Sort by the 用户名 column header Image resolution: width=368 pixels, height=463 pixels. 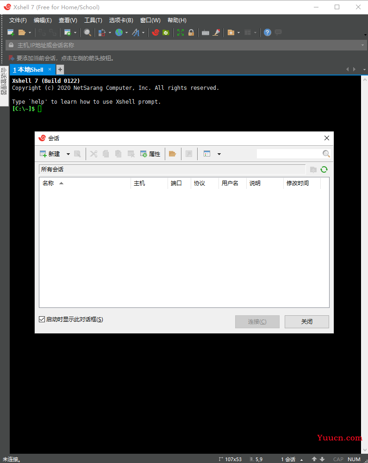point(232,183)
